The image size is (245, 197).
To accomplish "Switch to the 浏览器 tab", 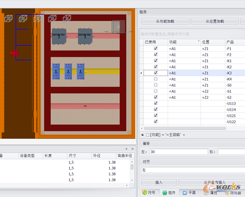I will coord(233,193).
